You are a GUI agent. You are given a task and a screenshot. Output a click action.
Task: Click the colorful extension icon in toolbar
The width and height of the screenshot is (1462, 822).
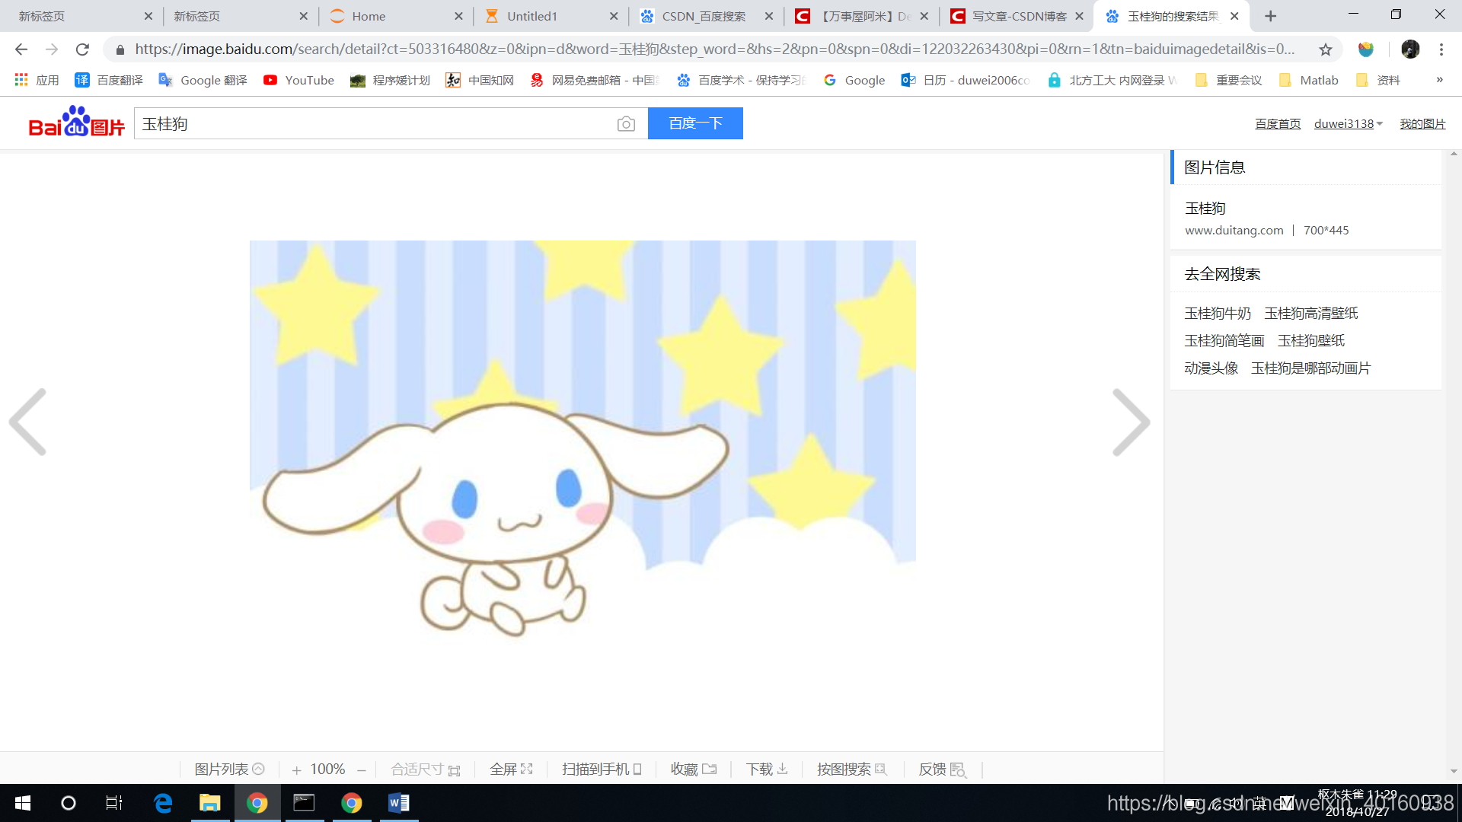[1366, 49]
